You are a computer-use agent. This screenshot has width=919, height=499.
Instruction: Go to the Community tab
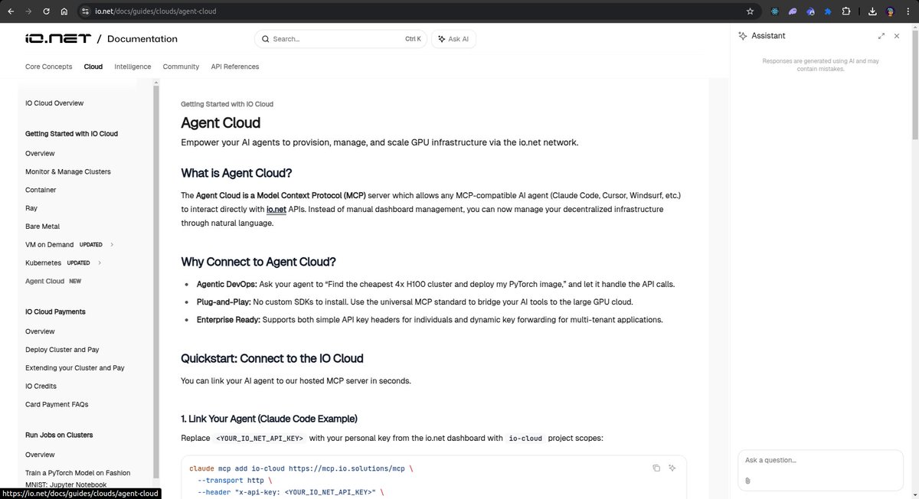pyautogui.click(x=181, y=67)
